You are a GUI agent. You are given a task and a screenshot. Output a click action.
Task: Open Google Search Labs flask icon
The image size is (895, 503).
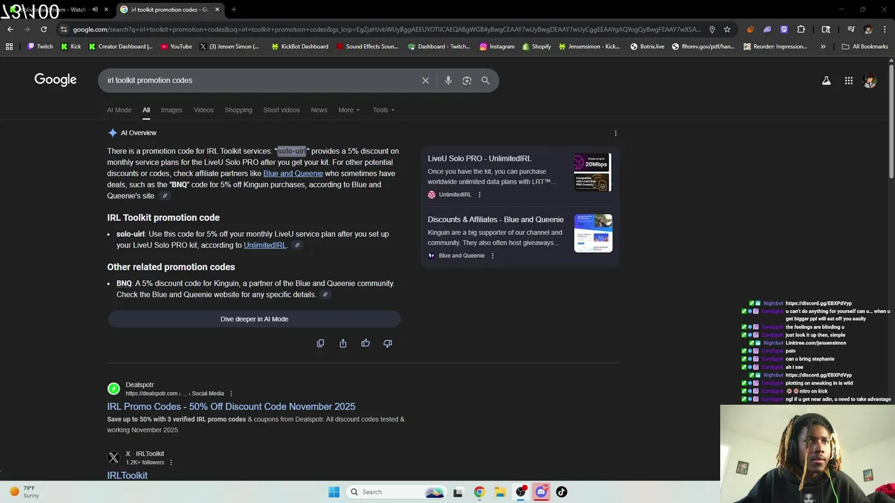click(x=826, y=80)
